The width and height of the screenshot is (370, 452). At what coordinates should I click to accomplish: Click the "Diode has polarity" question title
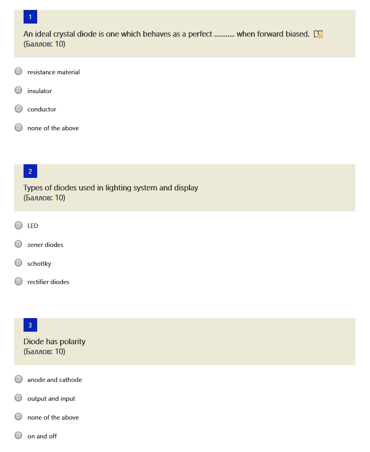coord(54,342)
